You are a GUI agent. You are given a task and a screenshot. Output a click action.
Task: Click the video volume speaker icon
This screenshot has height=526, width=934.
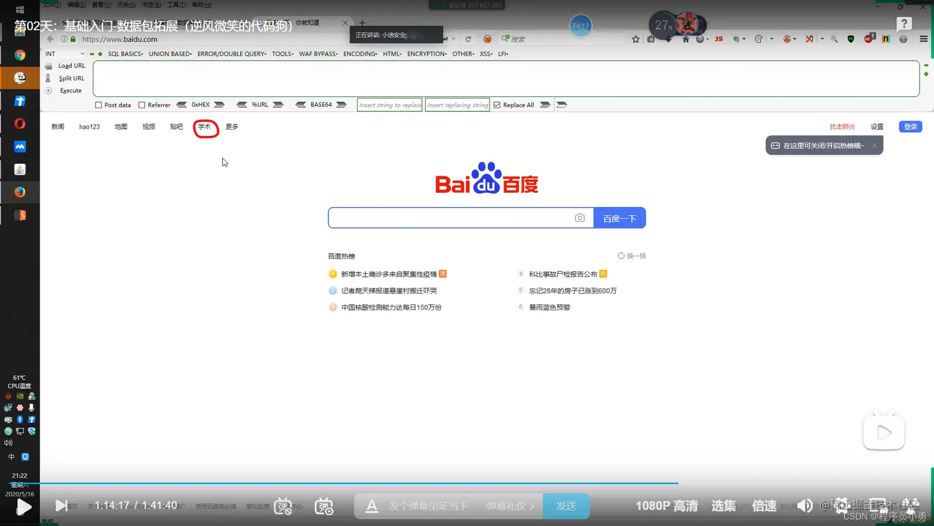click(804, 506)
